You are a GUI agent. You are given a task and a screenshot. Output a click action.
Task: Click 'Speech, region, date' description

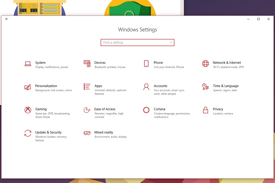[x=225, y=90]
